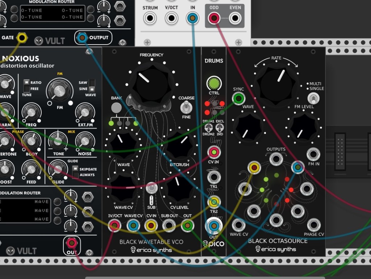Click the PHASE CV jack on Octasource
371x279 pixels.
(x=313, y=225)
